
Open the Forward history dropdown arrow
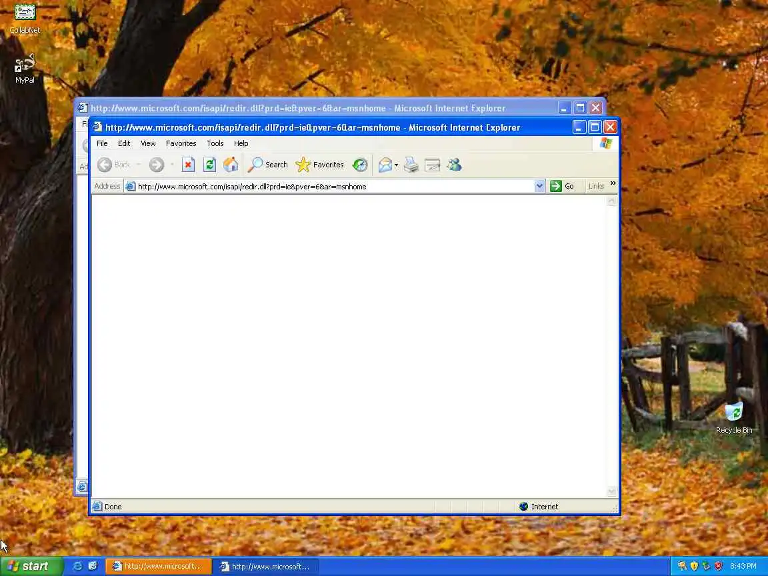coord(172,165)
